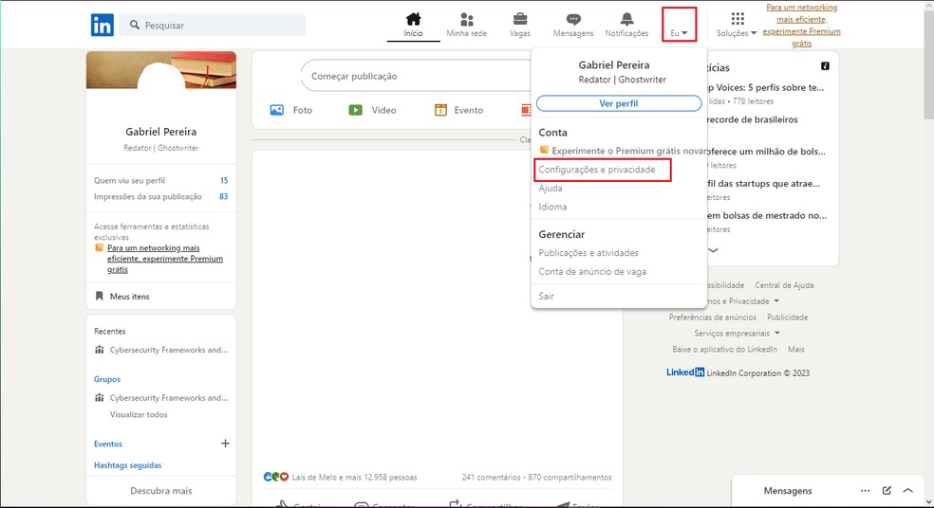Click the Ver perfil button
This screenshot has width=934, height=508.
coord(618,103)
